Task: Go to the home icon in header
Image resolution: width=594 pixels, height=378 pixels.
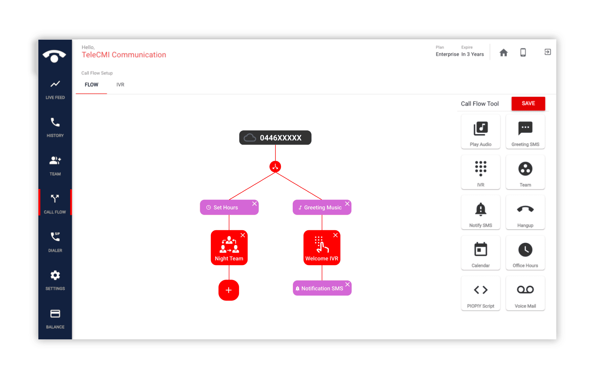Action: click(x=503, y=53)
